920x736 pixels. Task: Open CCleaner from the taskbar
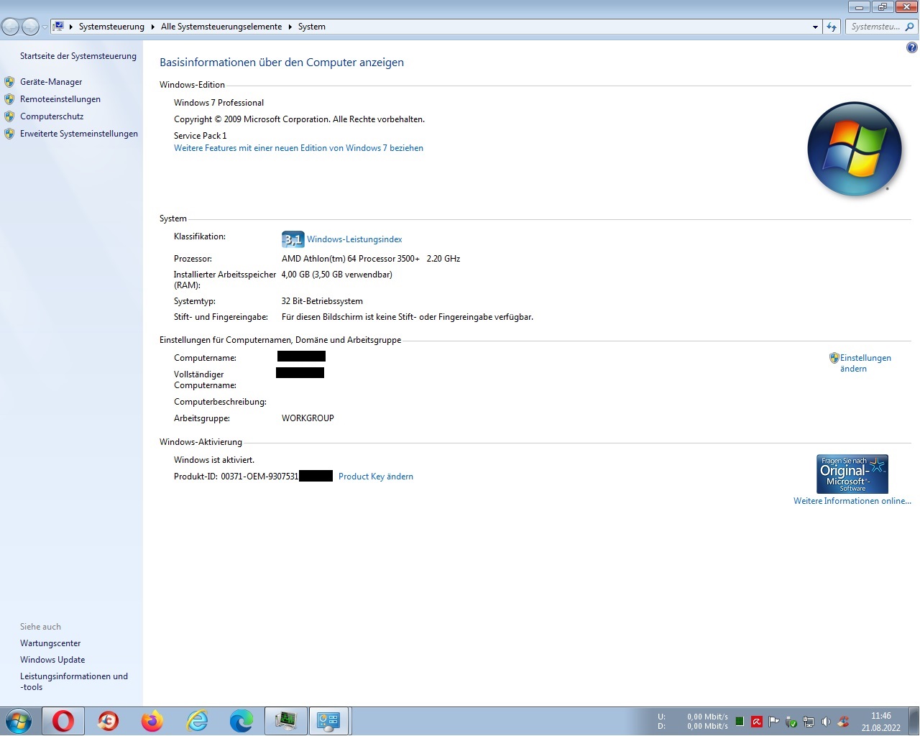point(108,721)
